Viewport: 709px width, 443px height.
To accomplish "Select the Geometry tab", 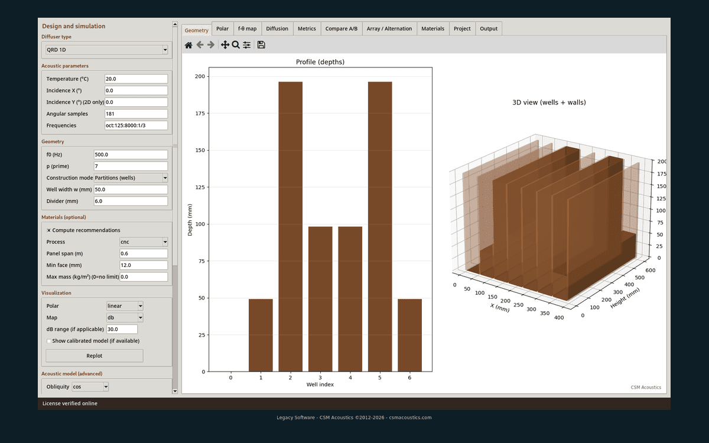I will [x=197, y=30].
